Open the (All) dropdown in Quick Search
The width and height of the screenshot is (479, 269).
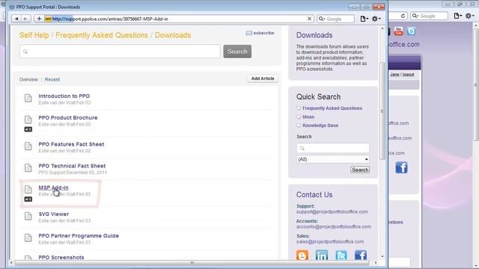(332, 159)
